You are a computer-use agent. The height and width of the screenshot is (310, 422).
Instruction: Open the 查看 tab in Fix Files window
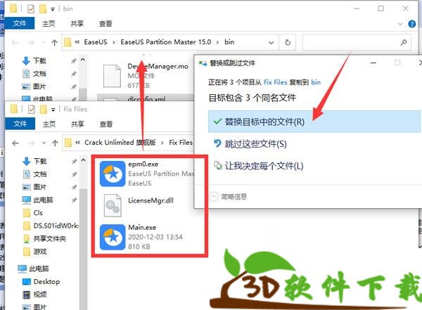click(x=106, y=124)
